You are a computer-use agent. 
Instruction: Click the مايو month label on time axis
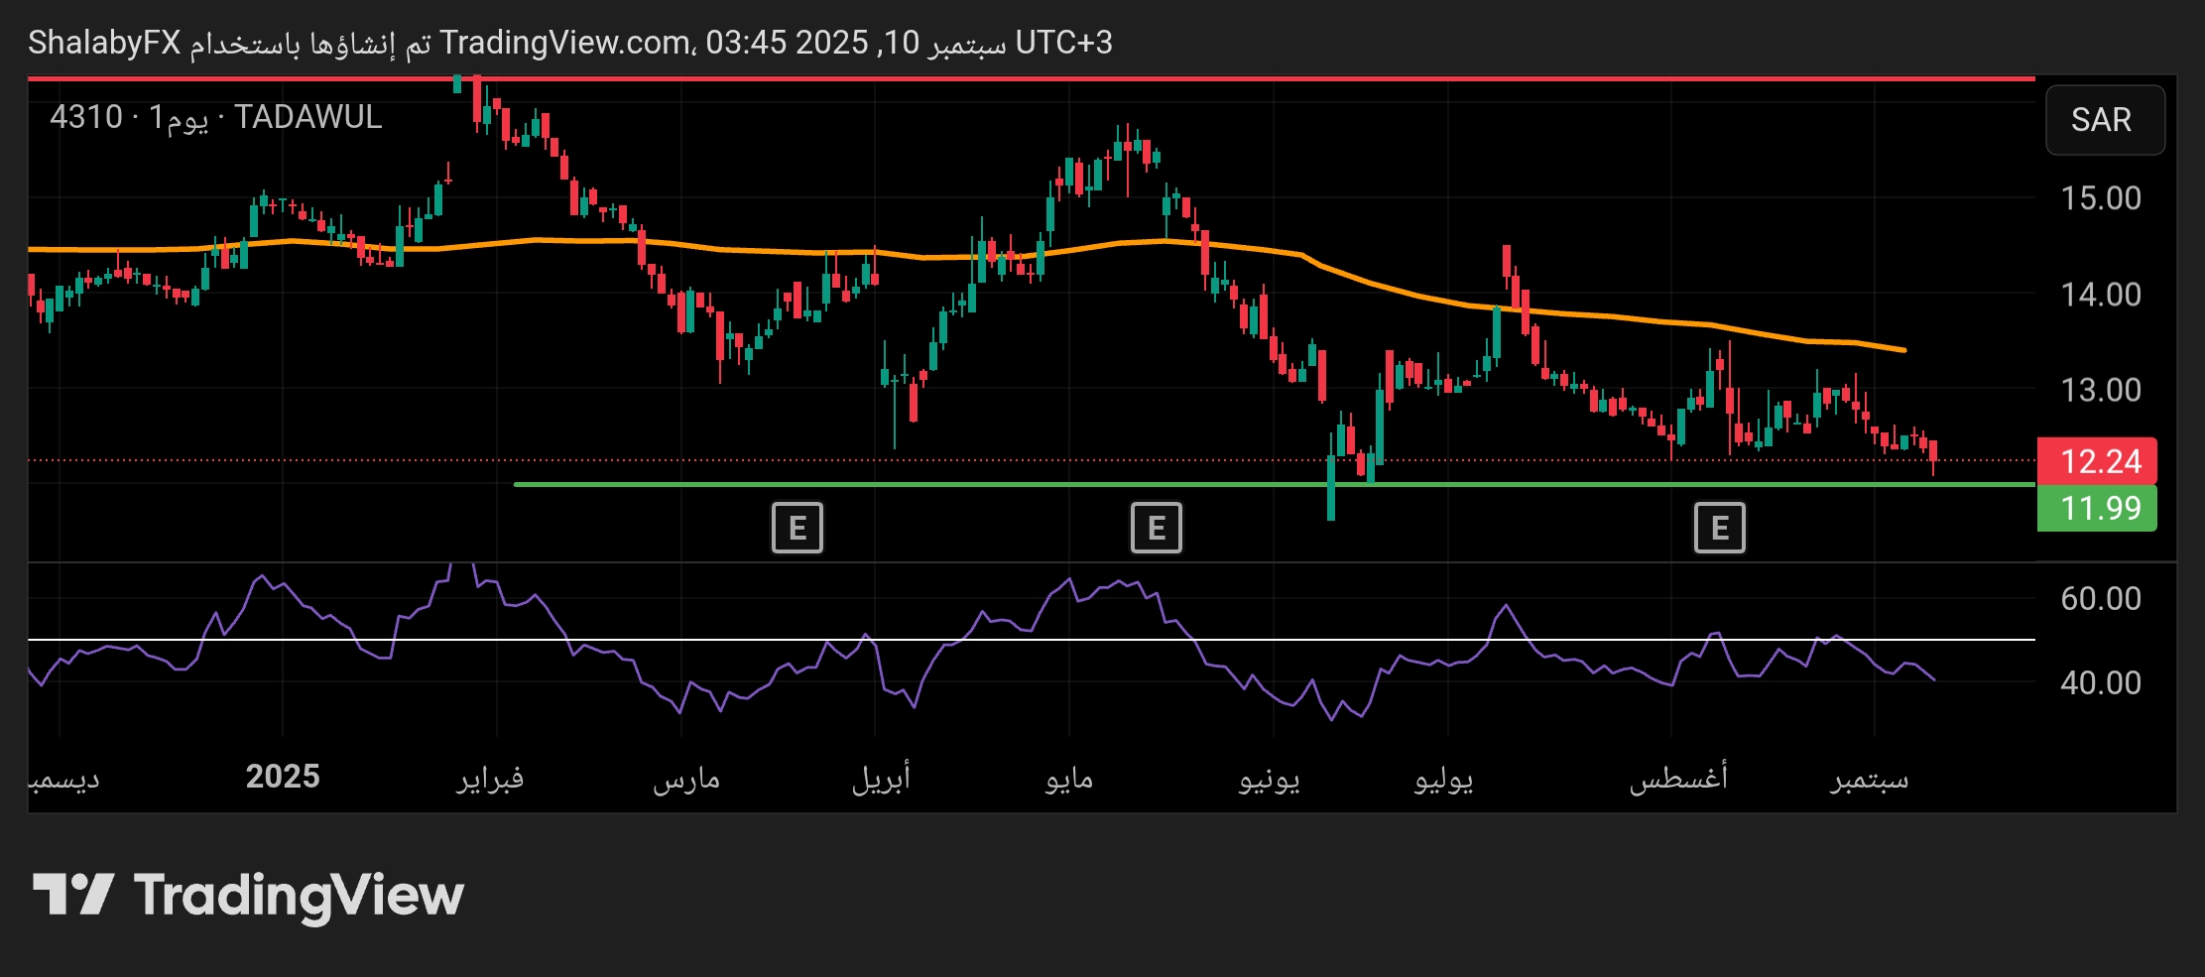(x=1068, y=779)
